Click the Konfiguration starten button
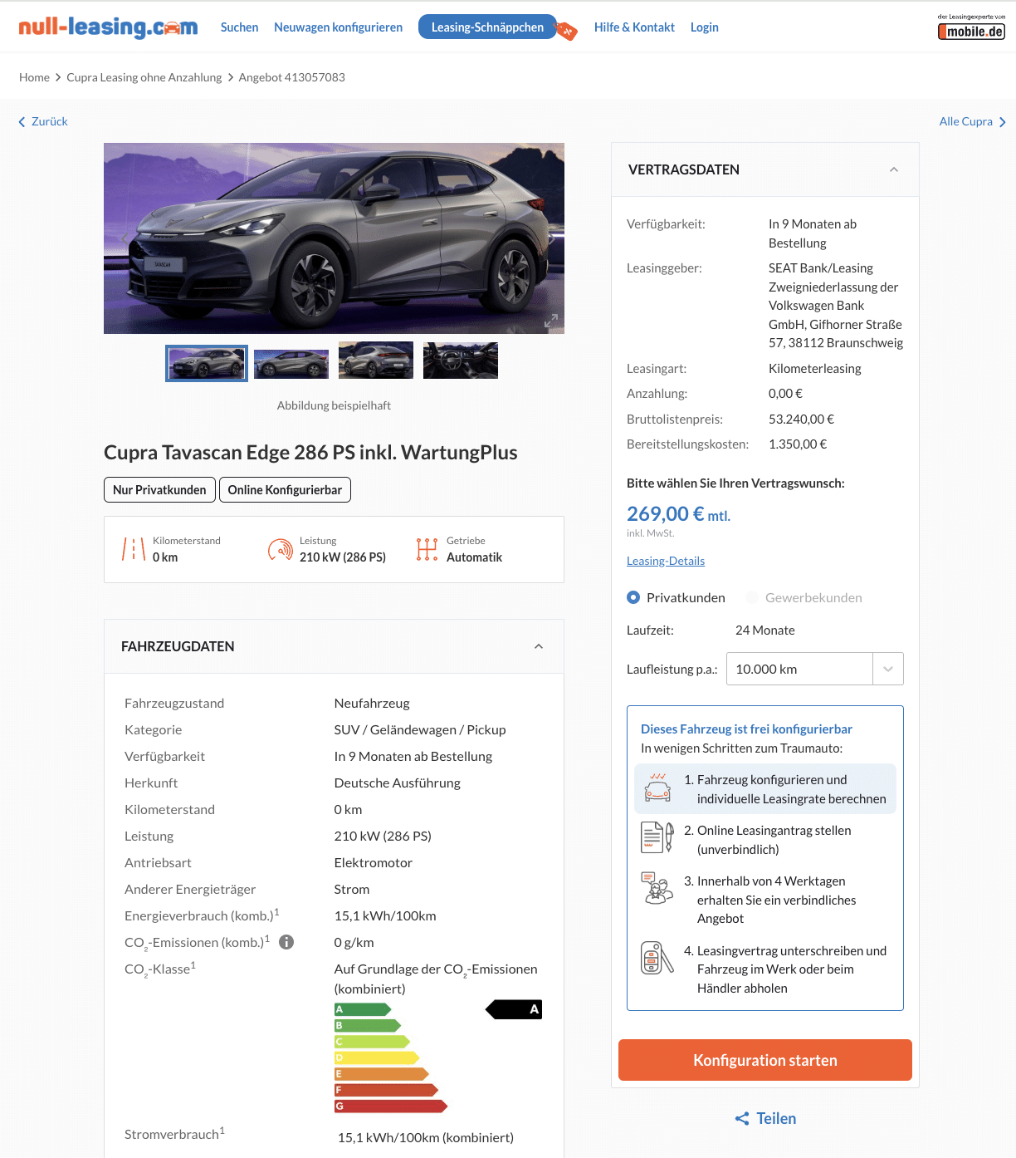This screenshot has width=1016, height=1158. click(x=765, y=1060)
